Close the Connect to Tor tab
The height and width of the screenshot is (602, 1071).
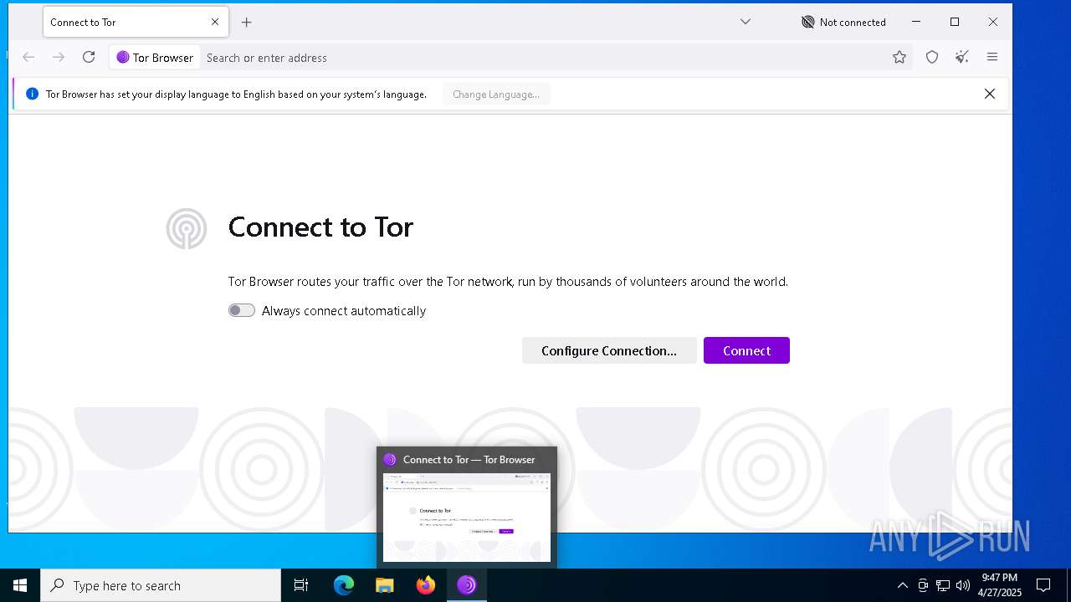click(x=215, y=23)
